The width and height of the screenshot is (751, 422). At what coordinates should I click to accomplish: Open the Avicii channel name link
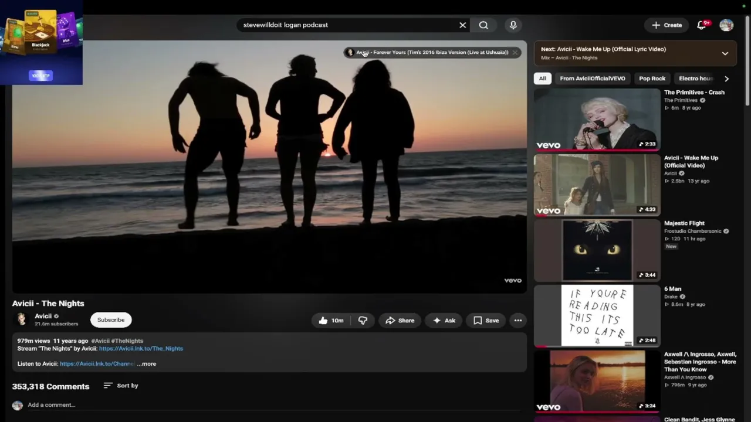pyautogui.click(x=43, y=316)
